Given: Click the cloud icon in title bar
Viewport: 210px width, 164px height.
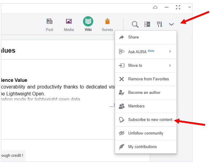Looking at the screenshot, I should (x=155, y=7).
